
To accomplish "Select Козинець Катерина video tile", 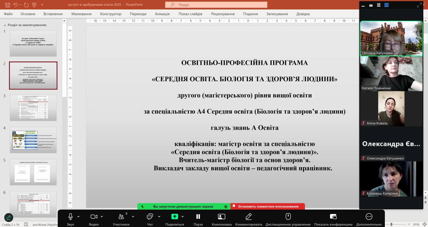I will [391, 179].
